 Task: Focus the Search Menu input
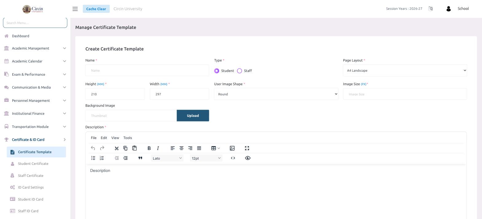[x=35, y=22]
